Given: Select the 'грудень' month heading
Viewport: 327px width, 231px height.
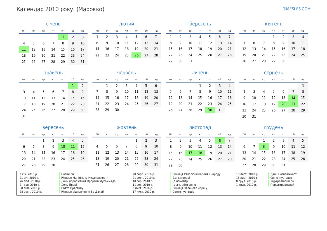Looking at the screenshot, I should pyautogui.click(x=273, y=127).
